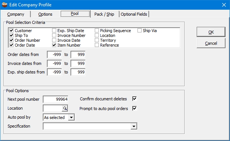
Task: Uncheck the Order Date checkbox
Action: pos(12,45)
